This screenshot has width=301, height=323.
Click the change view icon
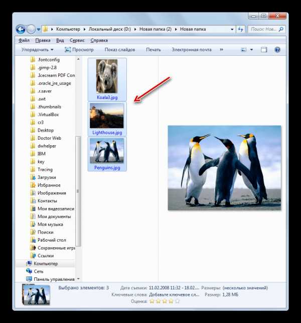pos(243,50)
